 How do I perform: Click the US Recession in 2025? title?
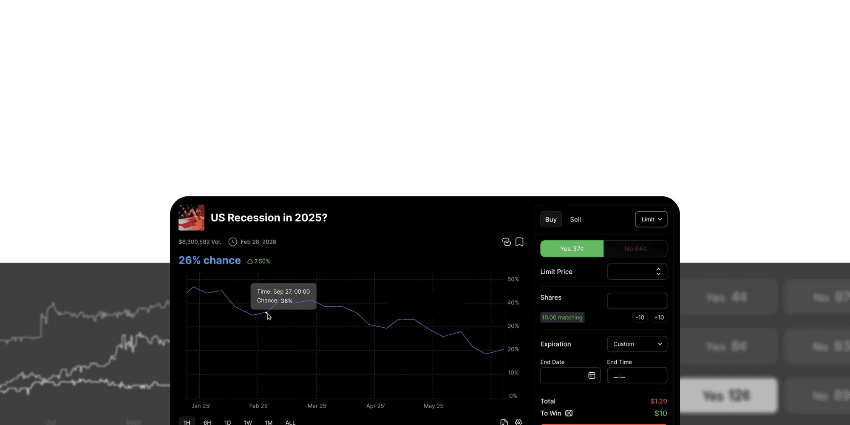click(269, 218)
